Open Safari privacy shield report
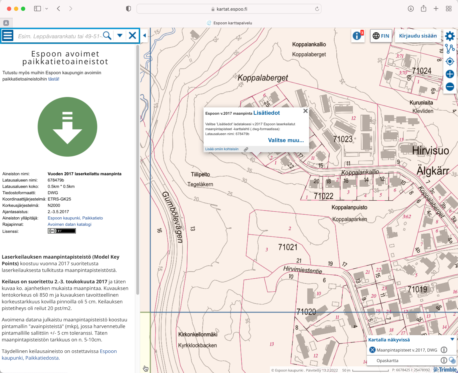The width and height of the screenshot is (458, 373). pos(129,9)
